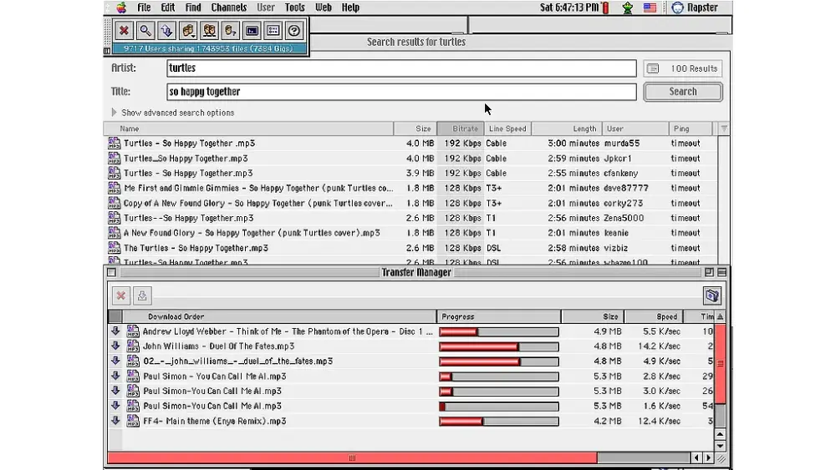836x470 pixels.
Task: Select 02_-_john_williams_-_duel_of_the_fates.mp3 transfer
Action: coord(410,361)
